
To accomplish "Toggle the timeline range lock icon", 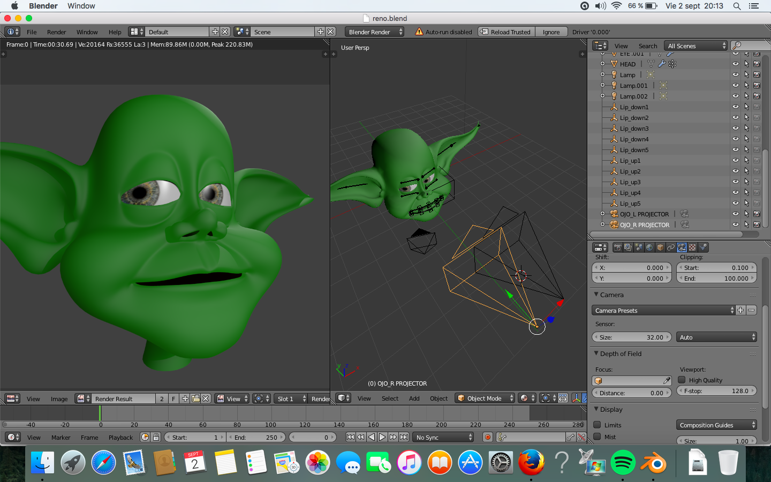I will pyautogui.click(x=156, y=437).
